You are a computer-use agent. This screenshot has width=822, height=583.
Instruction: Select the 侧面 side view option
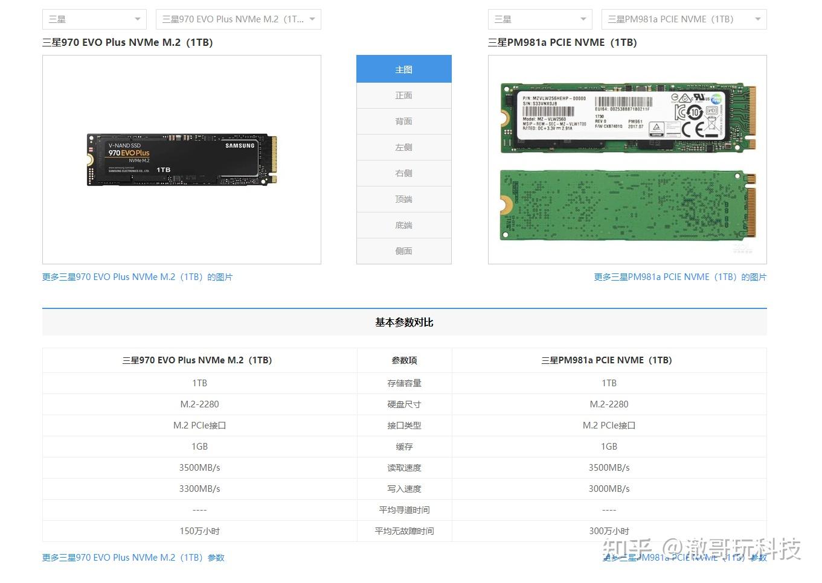(403, 251)
